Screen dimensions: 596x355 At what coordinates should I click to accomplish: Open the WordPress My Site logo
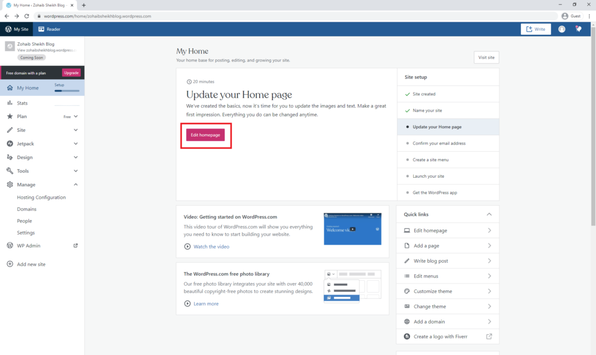click(8, 29)
